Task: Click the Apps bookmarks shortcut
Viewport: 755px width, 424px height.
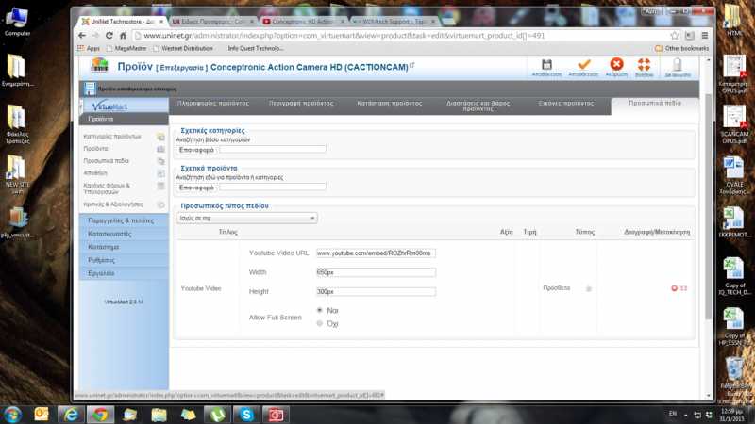Action: (x=89, y=49)
